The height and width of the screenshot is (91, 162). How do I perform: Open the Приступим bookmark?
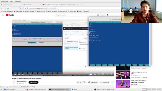pyautogui.click(x=18, y=11)
